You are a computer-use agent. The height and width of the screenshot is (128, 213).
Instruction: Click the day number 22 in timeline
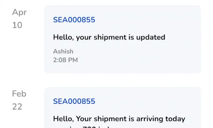[x=17, y=107]
